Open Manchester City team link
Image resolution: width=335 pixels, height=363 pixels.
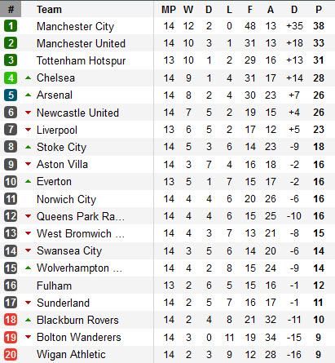point(75,26)
